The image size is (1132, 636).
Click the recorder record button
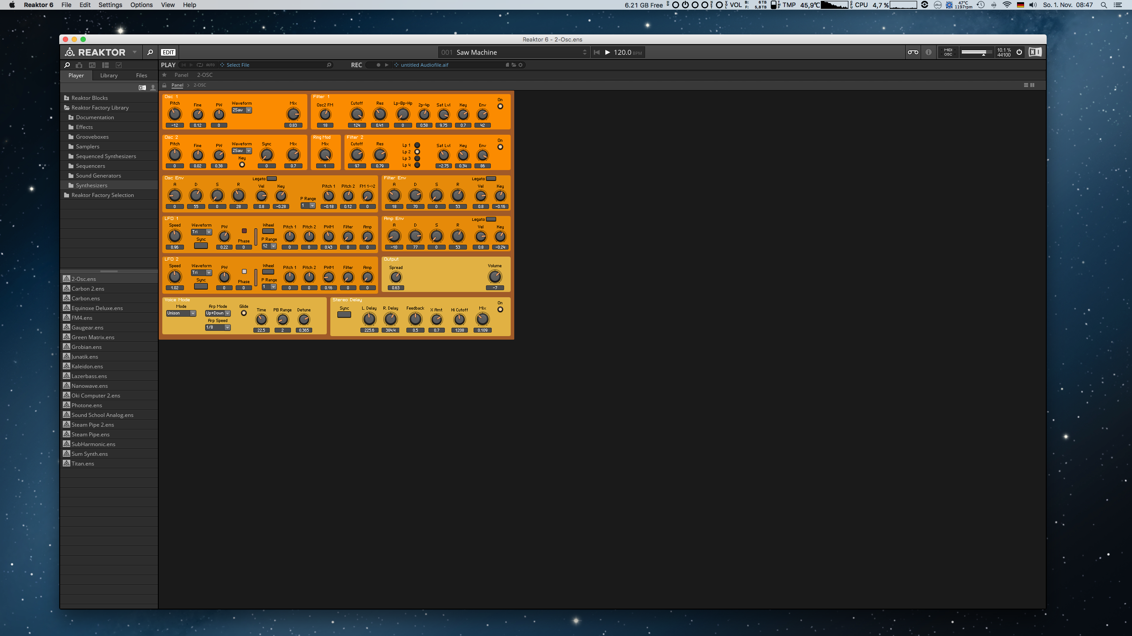tap(379, 65)
